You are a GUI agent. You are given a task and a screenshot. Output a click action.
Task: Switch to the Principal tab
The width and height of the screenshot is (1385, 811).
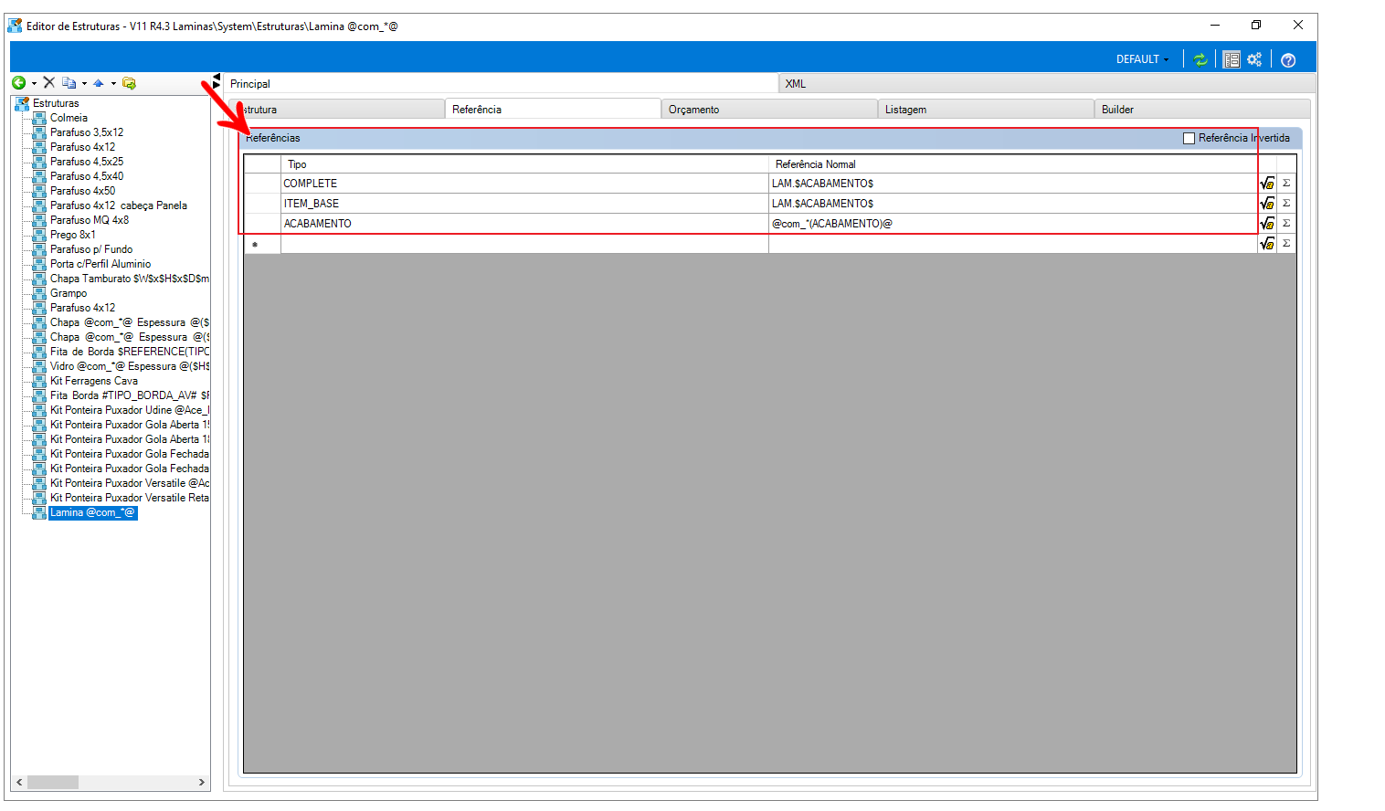(x=501, y=83)
